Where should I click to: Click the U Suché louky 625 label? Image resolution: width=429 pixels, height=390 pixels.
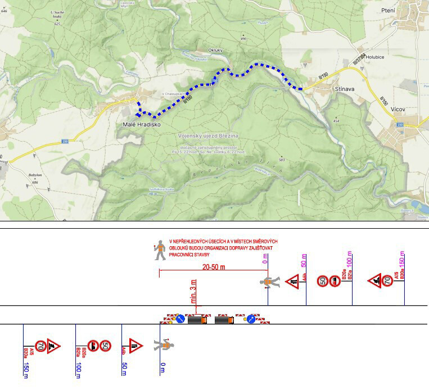tap(57, 18)
